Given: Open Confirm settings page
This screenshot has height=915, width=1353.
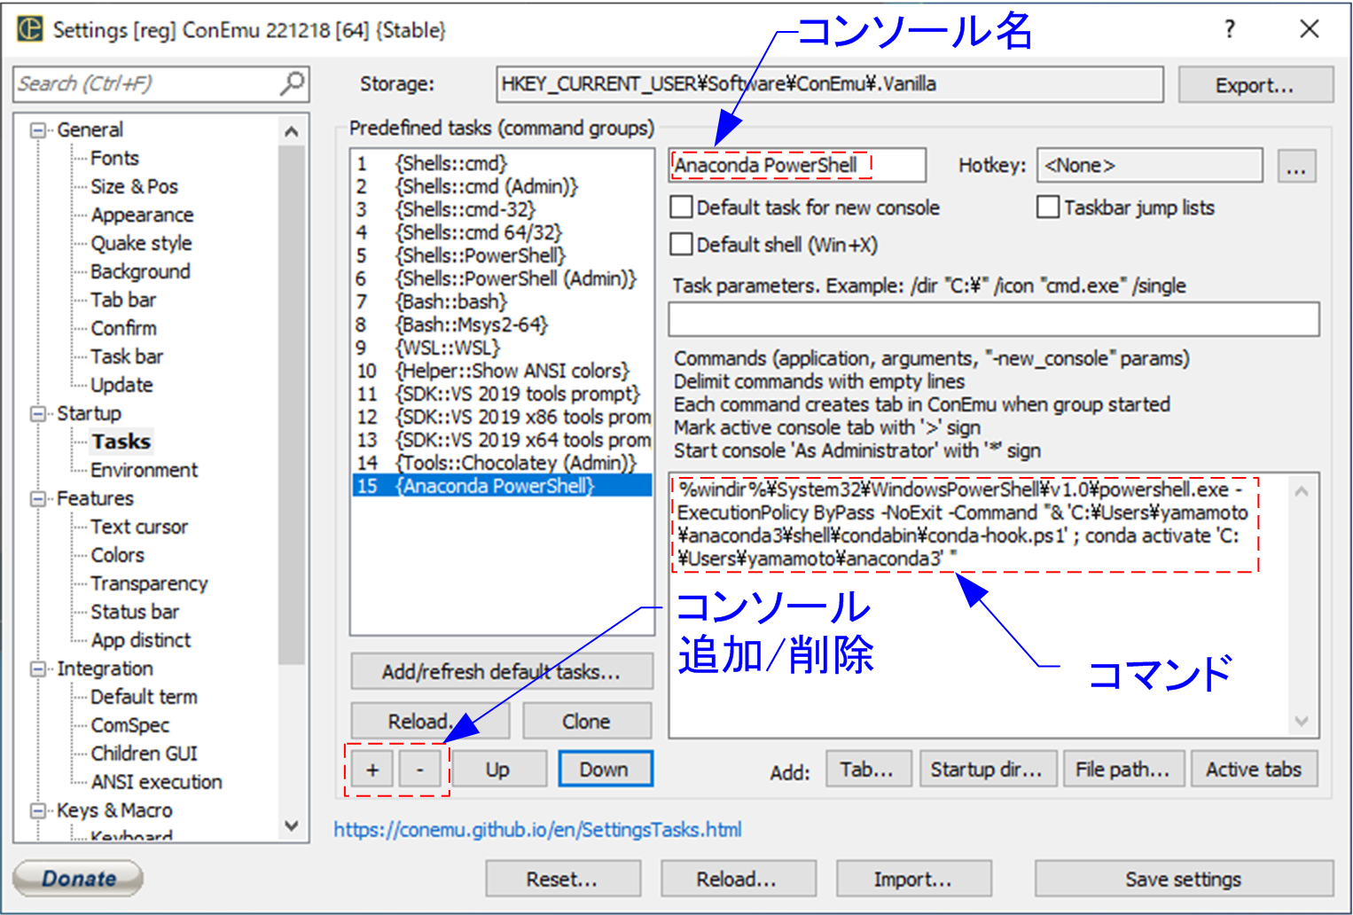Looking at the screenshot, I should (x=123, y=328).
